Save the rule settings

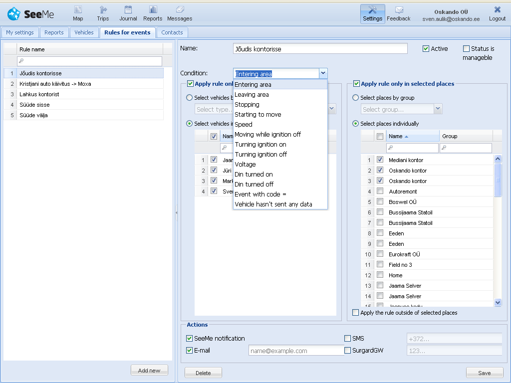click(x=484, y=373)
